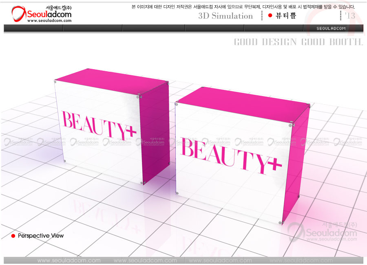367x265 pixels.
Task: Click the 3D Simulation heading
Action: [226, 16]
